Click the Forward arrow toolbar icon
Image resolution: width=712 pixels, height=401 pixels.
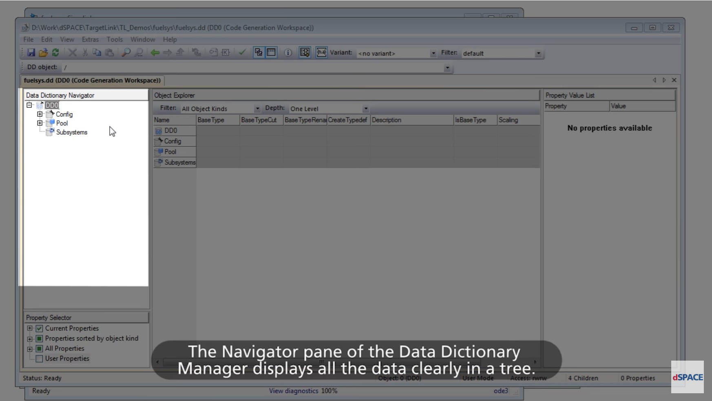pyautogui.click(x=167, y=53)
